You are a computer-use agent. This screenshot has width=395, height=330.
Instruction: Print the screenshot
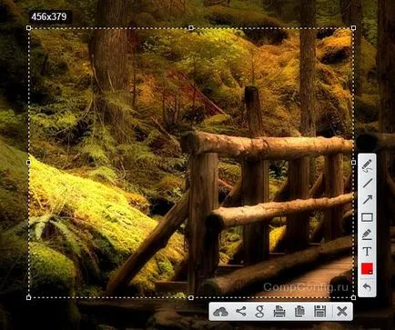tap(279, 312)
